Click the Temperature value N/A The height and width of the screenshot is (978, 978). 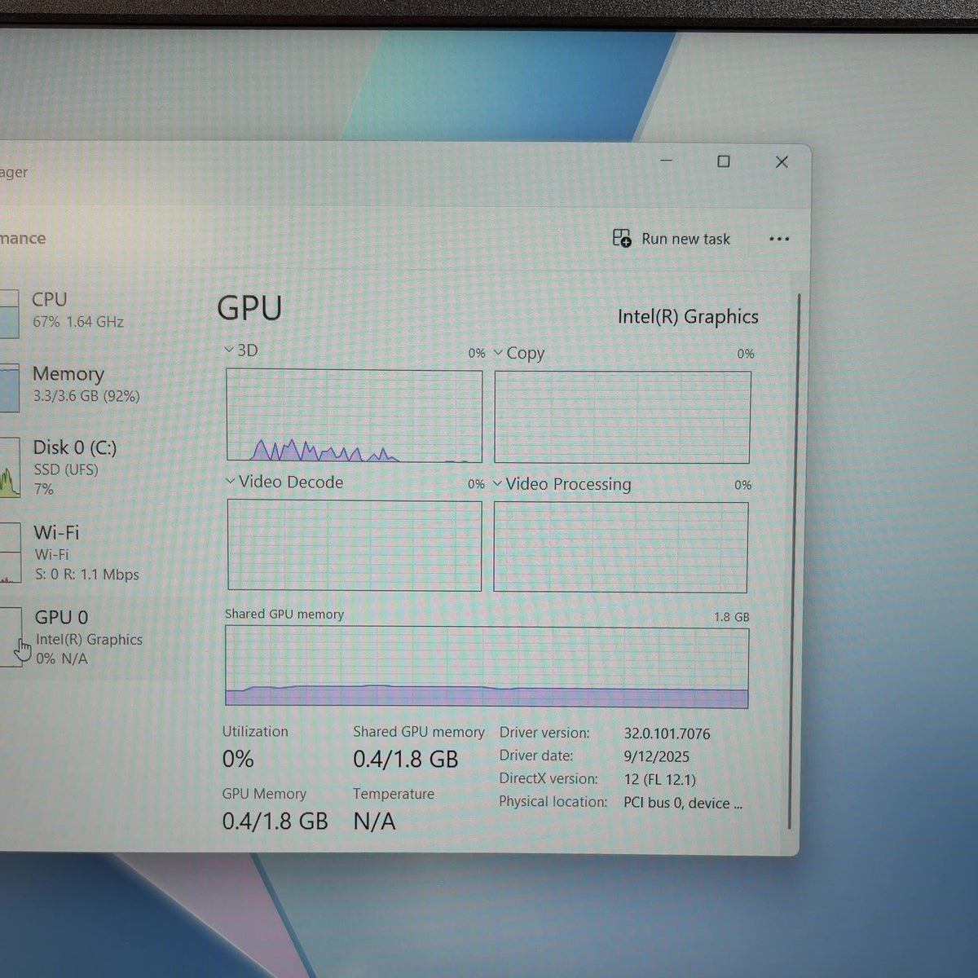click(x=374, y=822)
